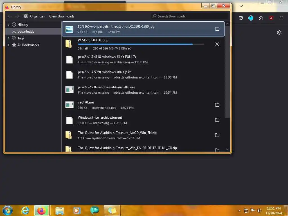Click the new tab page settings gear

click(x=279, y=33)
